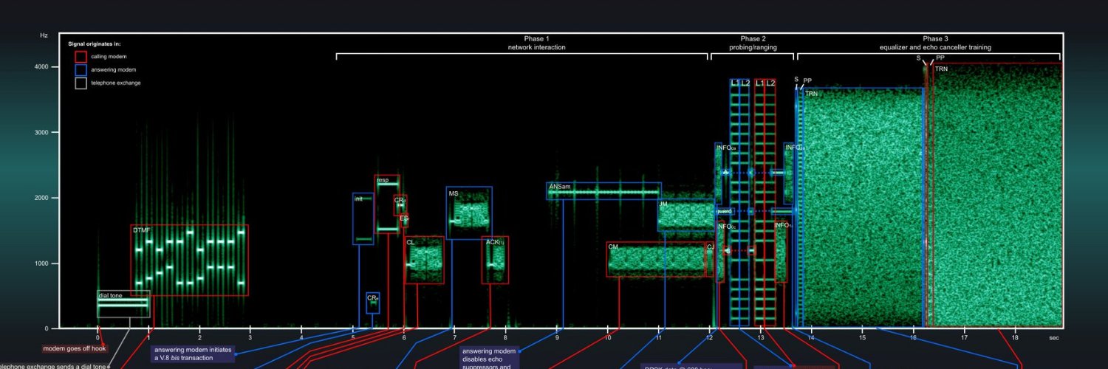
Task: Select the "Signal originates in:" legend heading
Action: click(94, 44)
